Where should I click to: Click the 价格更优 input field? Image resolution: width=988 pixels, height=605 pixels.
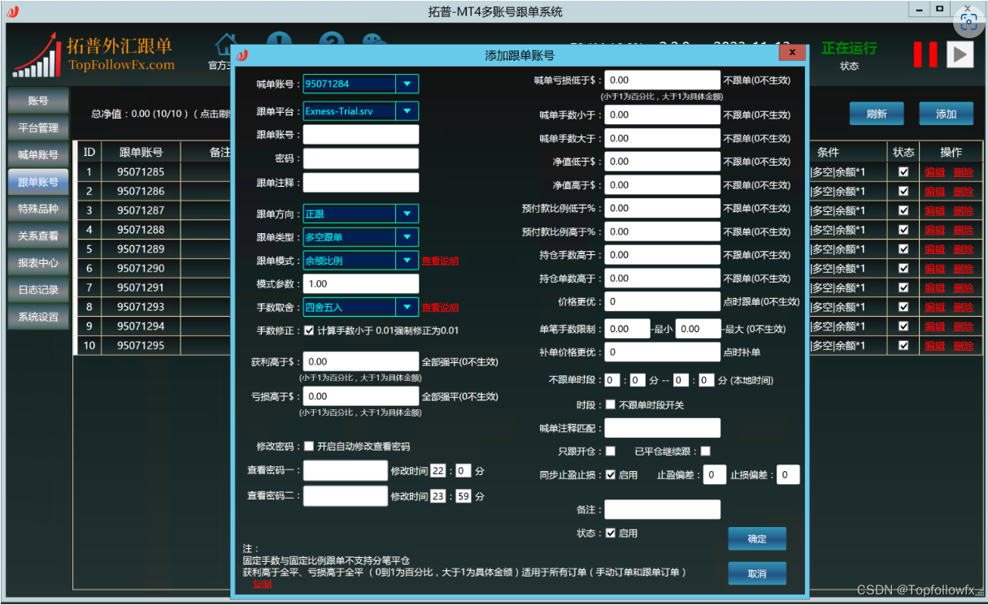(663, 301)
